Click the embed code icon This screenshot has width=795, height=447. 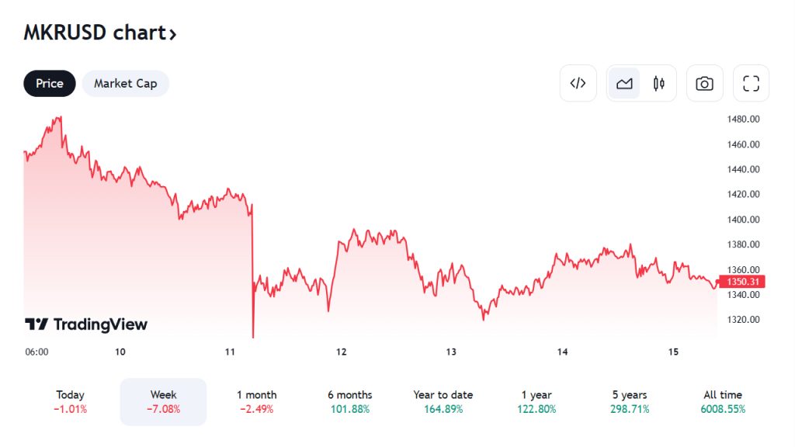click(x=578, y=83)
